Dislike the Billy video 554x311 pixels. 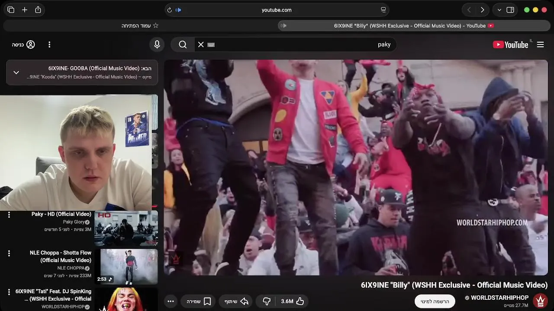[267, 301]
